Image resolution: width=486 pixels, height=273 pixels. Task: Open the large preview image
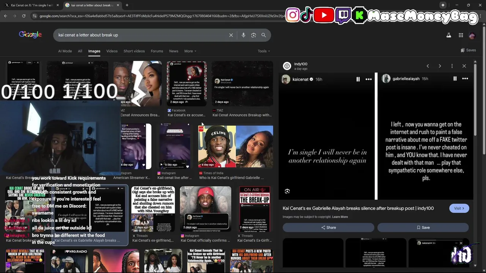(376, 136)
